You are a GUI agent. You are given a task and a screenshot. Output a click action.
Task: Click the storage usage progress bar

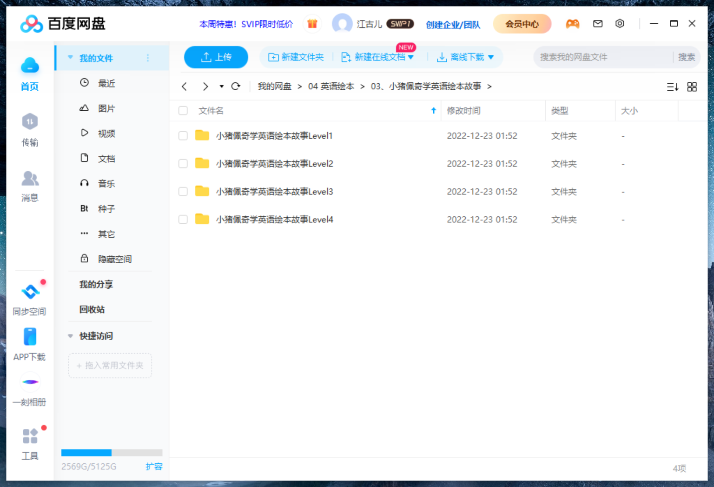click(x=112, y=453)
